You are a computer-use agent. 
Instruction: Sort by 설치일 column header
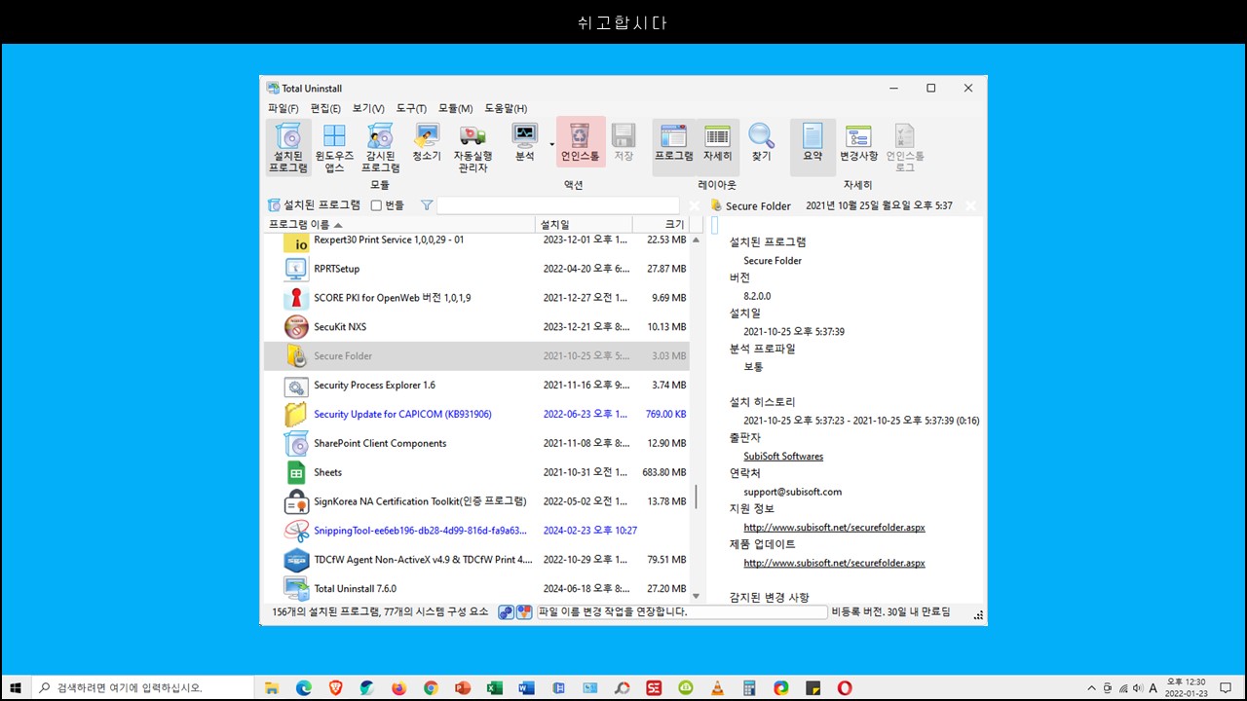585,225
